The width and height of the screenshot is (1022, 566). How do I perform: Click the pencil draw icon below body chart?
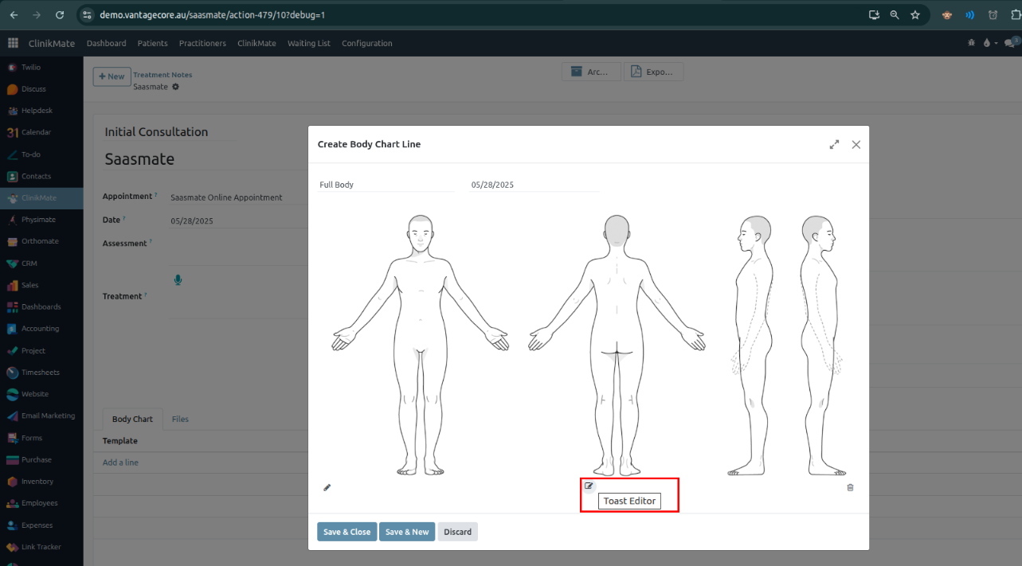tap(327, 487)
